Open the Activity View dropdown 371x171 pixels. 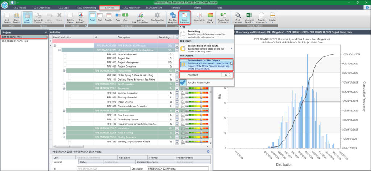click(x=70, y=17)
